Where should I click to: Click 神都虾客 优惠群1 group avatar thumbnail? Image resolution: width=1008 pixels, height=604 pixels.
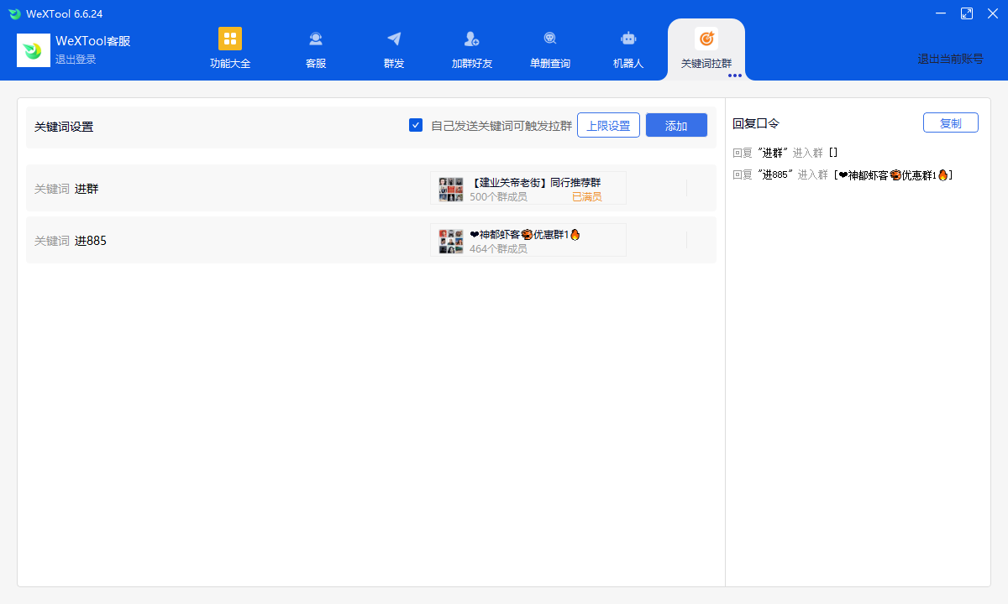tap(451, 241)
